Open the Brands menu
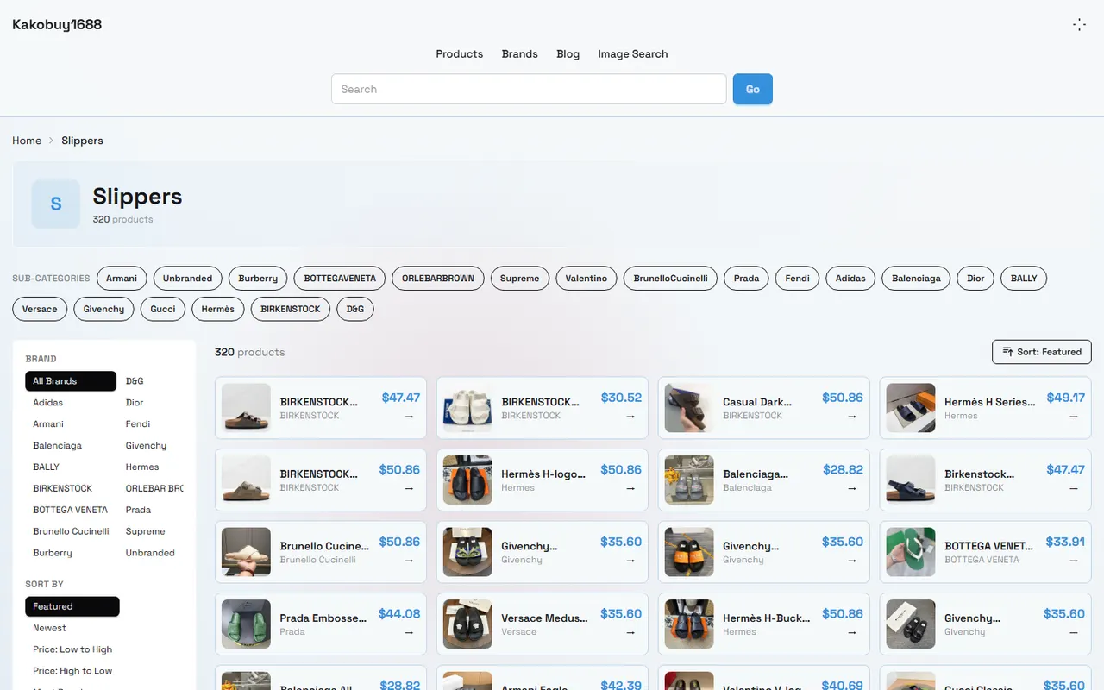1104x690 pixels. 520,53
